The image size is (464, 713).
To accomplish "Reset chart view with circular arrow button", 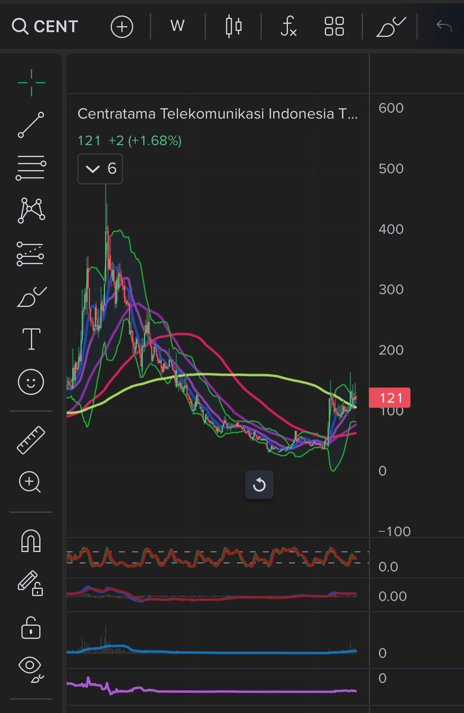I will [259, 485].
